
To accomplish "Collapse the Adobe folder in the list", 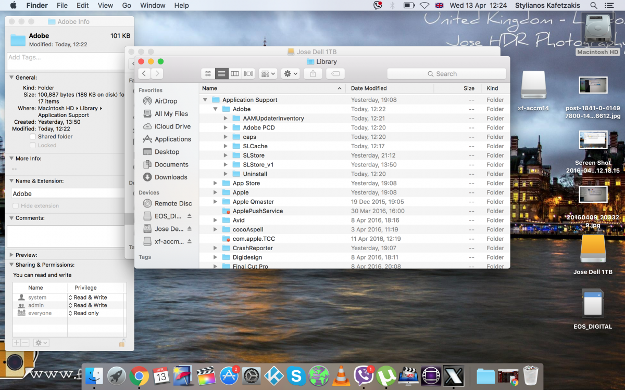I will pyautogui.click(x=215, y=109).
